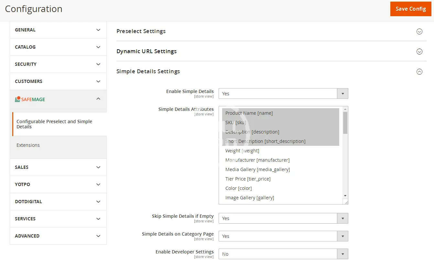Click the Safemage logo in sidebar
This screenshot has height=268, width=434.
point(30,99)
